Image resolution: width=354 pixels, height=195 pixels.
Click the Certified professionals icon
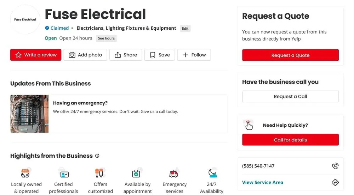pyautogui.click(x=64, y=173)
